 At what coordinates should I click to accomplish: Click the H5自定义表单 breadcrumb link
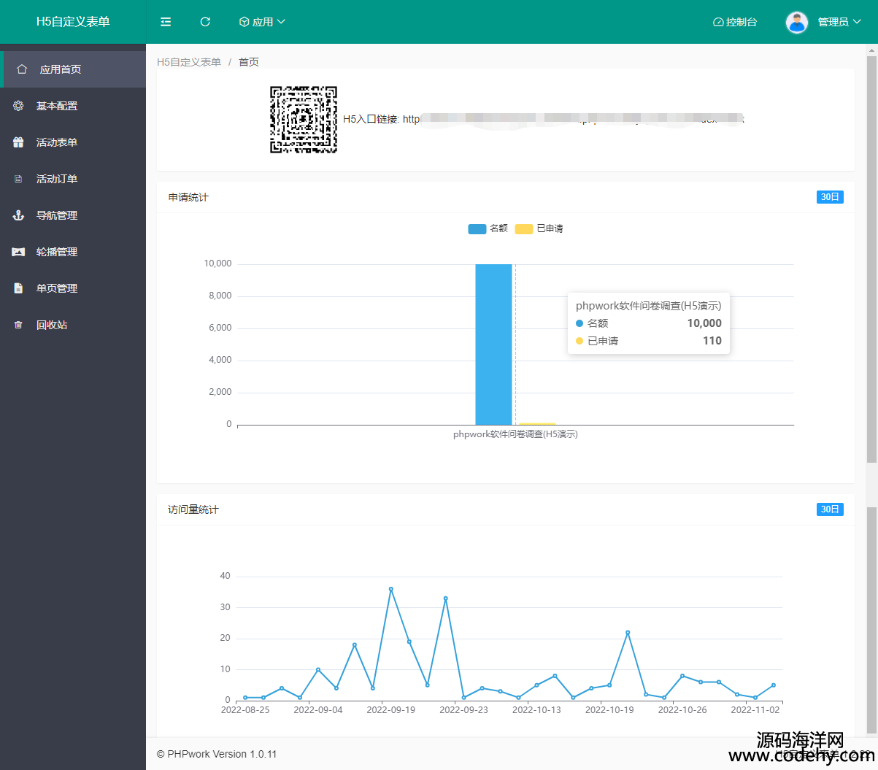click(x=189, y=62)
